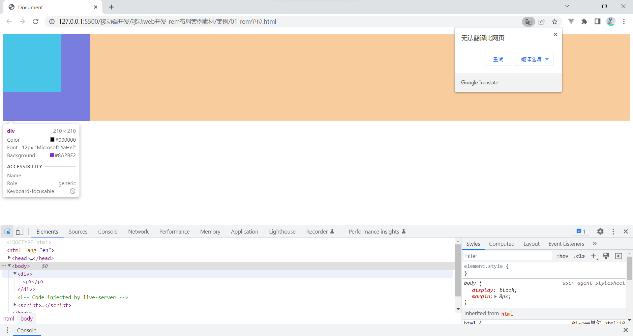Click the 重试 button

[498, 59]
